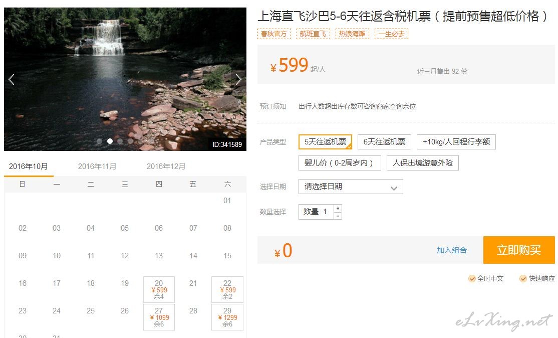Image resolution: width=558 pixels, height=338 pixels.
Task: Click the highlighted white carousel dot
Action: tap(110, 141)
